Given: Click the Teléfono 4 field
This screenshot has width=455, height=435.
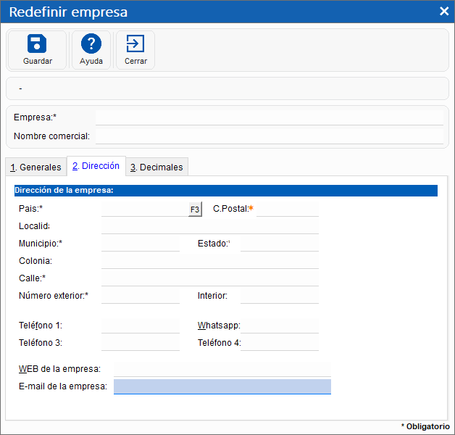Looking at the screenshot, I should pyautogui.click(x=280, y=343).
